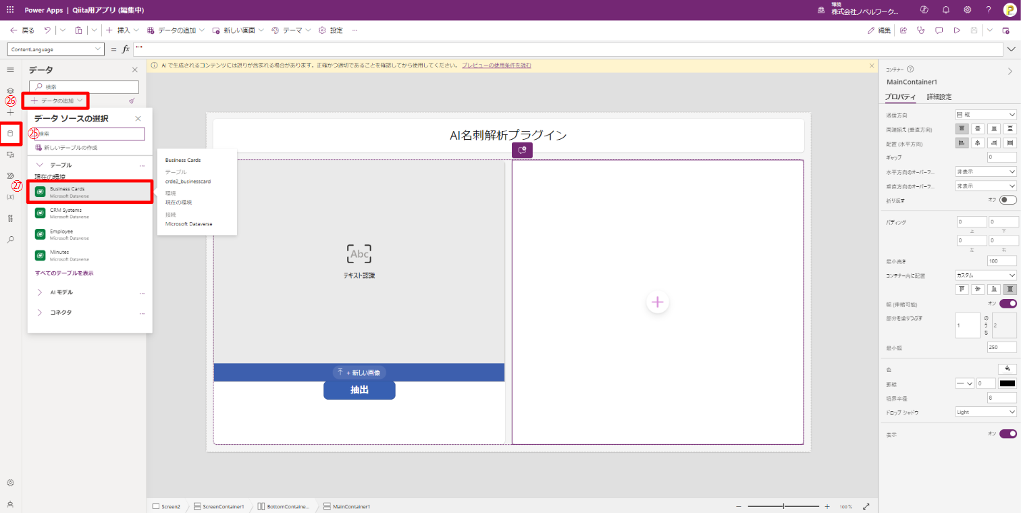This screenshot has width=1021, height=513.
Task: Open the comments speech bubble icon
Action: click(x=939, y=30)
